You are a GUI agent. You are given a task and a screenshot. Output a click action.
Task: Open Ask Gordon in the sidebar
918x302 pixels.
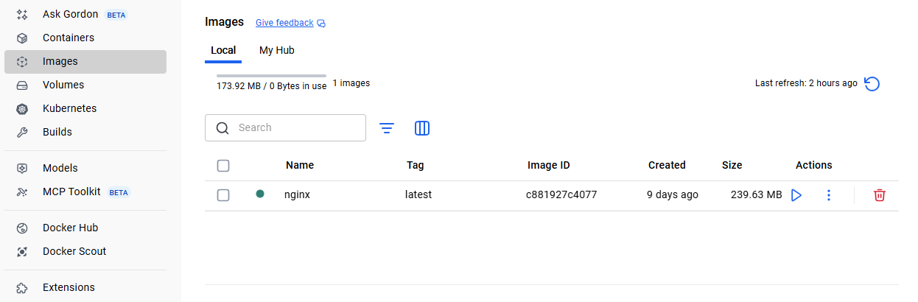tap(85, 14)
